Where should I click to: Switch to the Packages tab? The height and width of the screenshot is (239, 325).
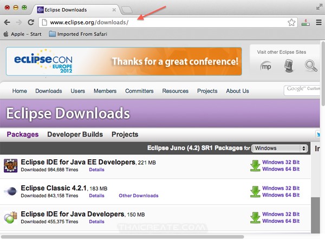point(23,134)
